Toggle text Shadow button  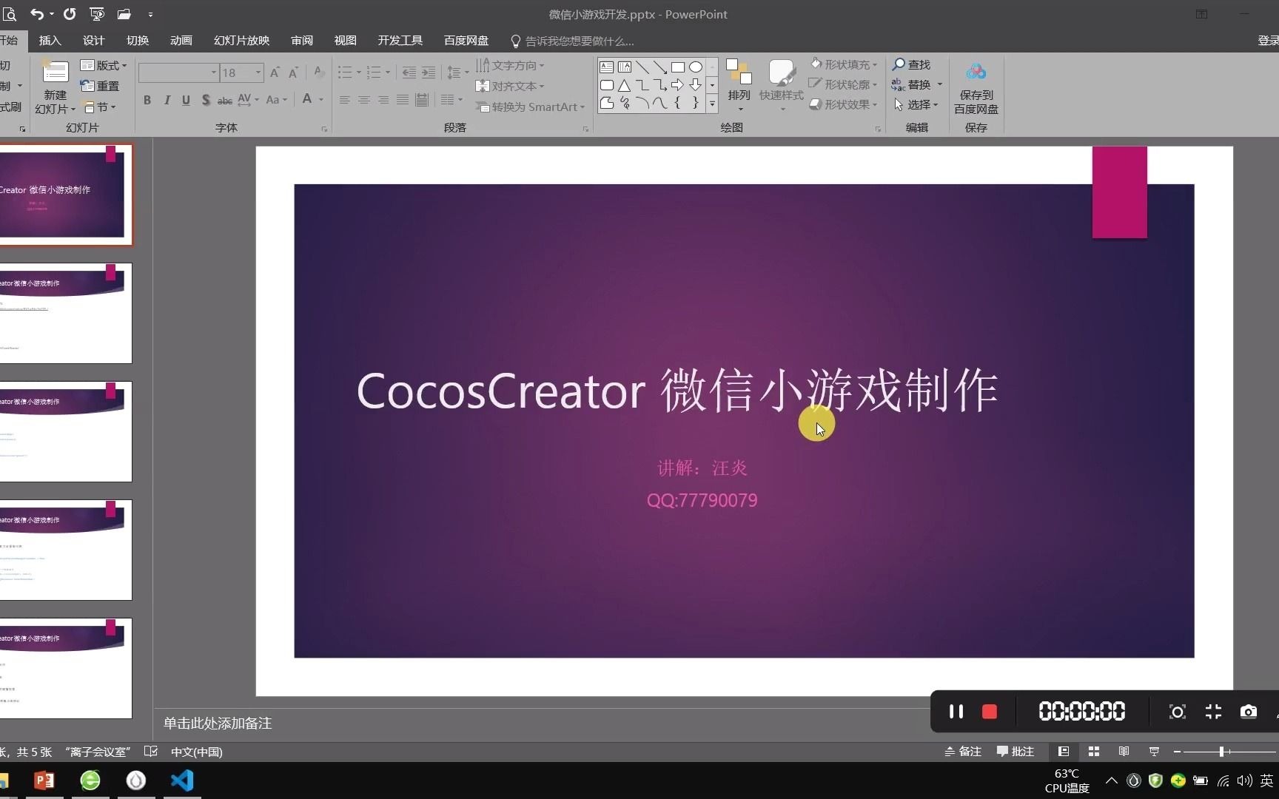tap(206, 100)
